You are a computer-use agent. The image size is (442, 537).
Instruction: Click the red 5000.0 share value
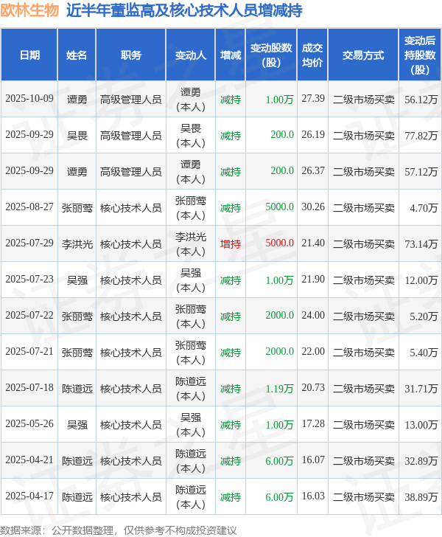[x=279, y=243]
